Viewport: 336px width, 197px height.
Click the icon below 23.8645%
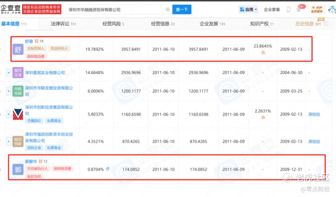[263, 52]
